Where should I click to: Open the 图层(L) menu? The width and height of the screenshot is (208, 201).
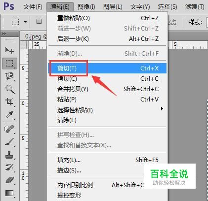(x=113, y=7)
